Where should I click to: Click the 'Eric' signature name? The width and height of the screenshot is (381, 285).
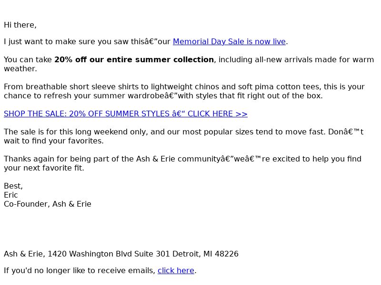coord(11,195)
